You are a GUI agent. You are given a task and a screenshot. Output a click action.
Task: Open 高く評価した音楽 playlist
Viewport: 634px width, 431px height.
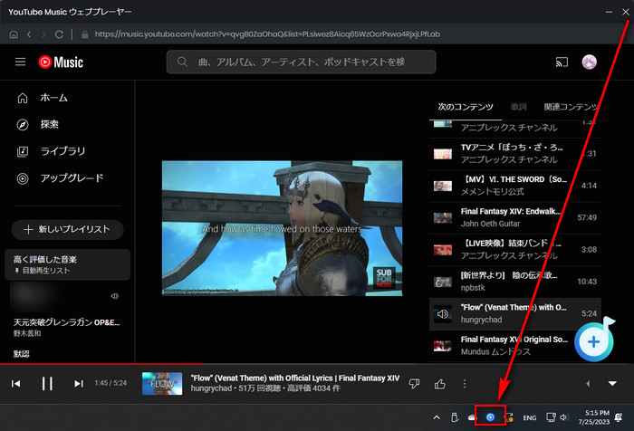(67, 264)
